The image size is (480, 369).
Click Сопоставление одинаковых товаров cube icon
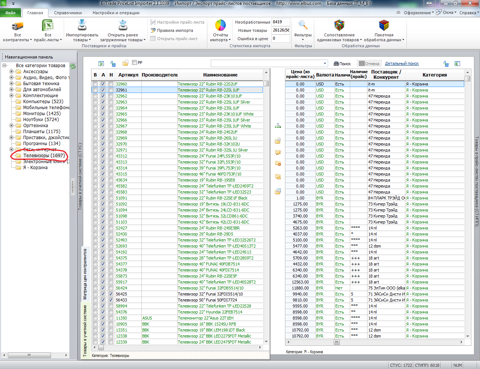[x=339, y=25]
